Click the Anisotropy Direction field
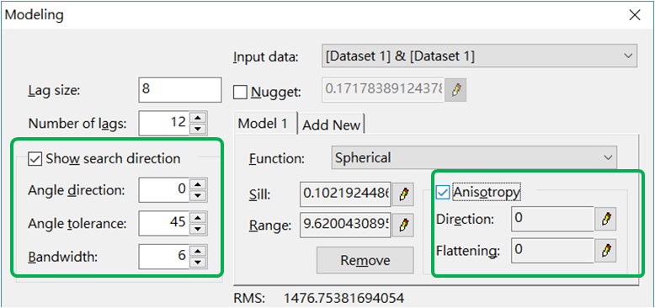Image resolution: width=655 pixels, height=308 pixels. click(x=552, y=219)
